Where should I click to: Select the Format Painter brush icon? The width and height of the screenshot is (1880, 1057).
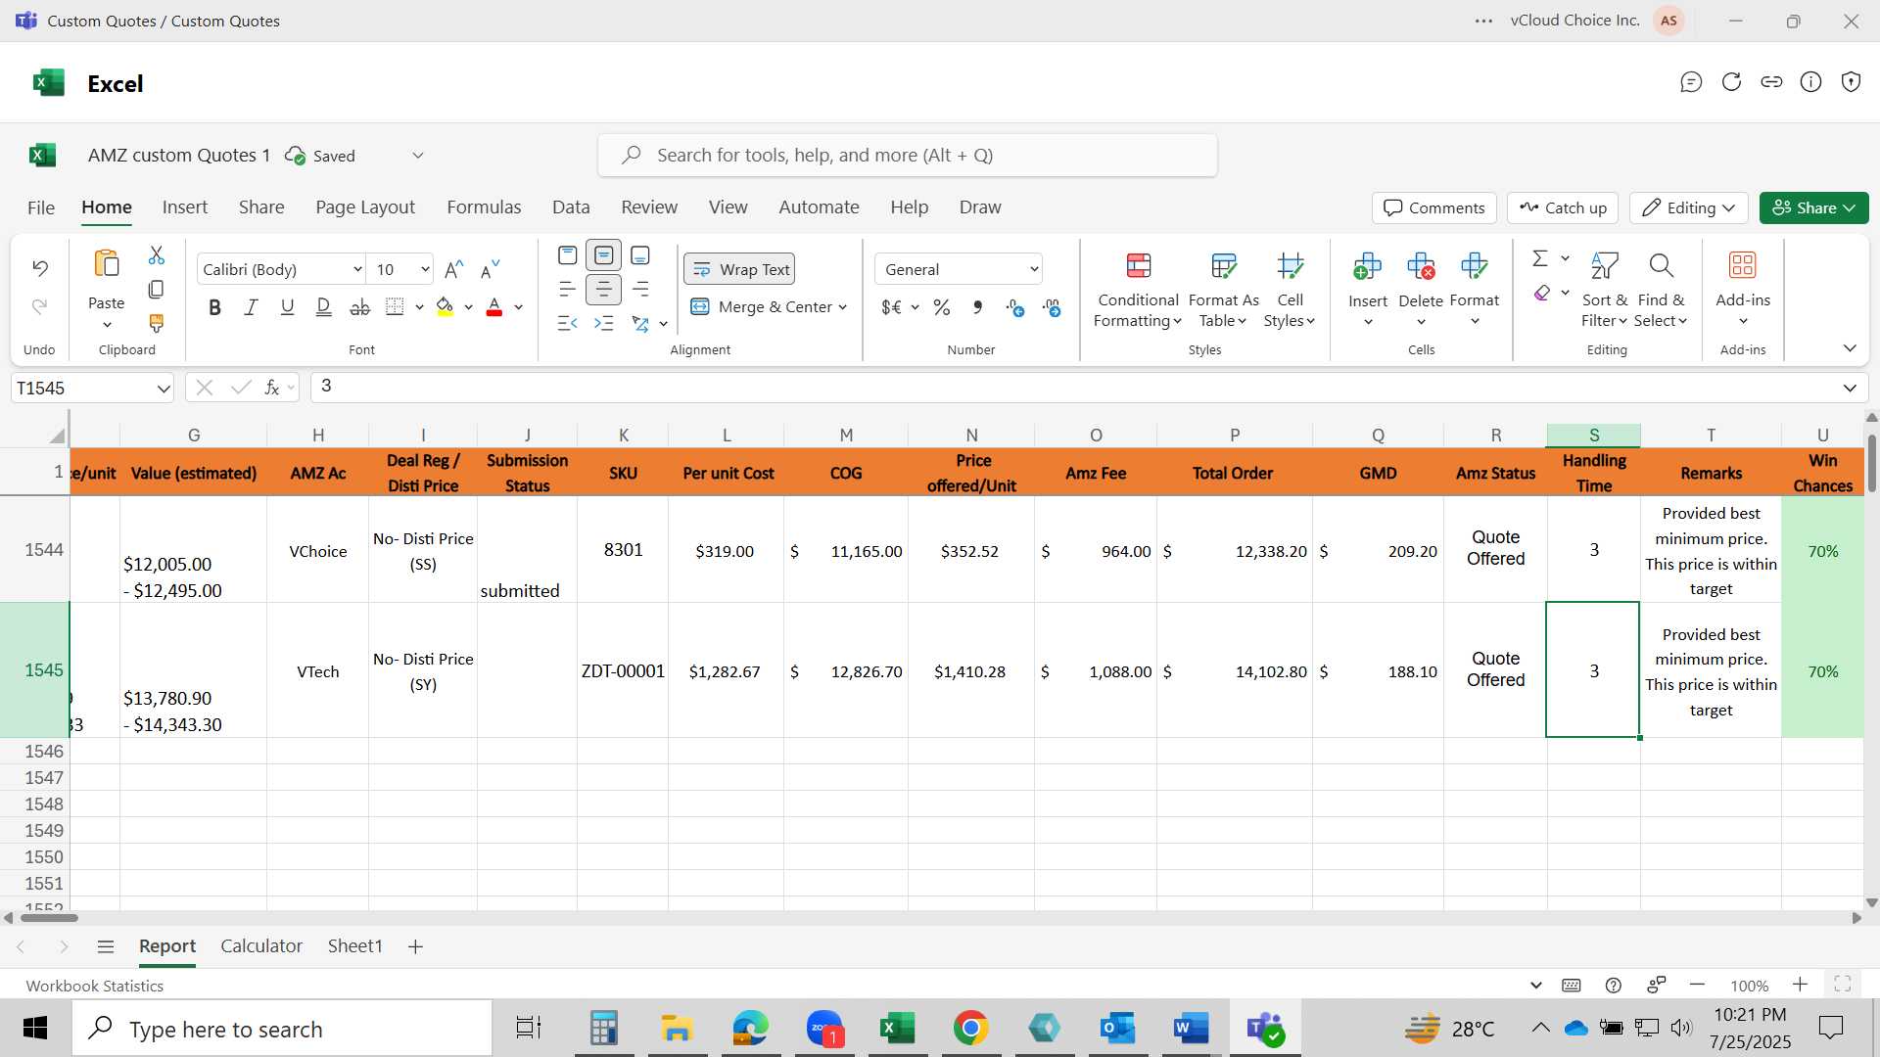[x=156, y=323]
